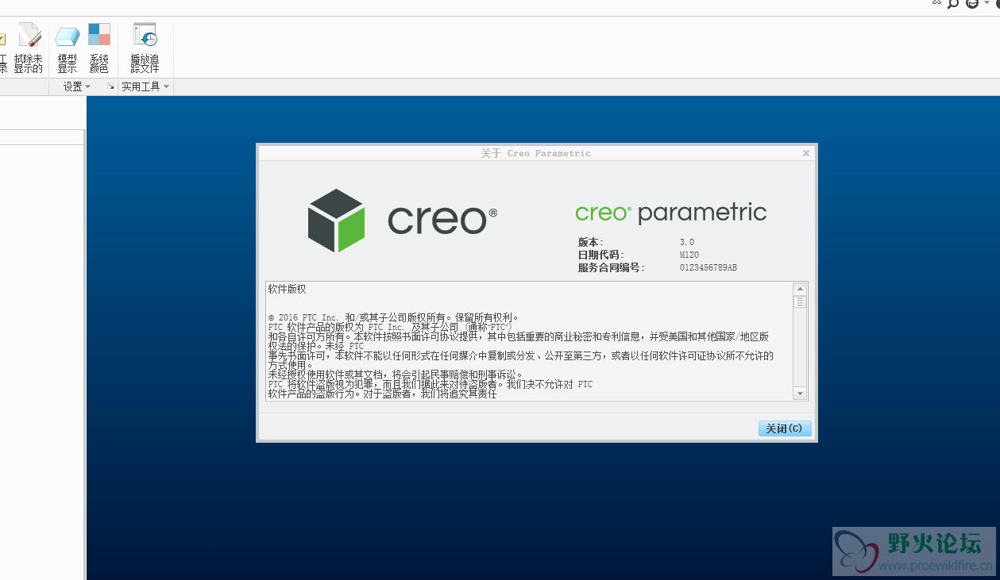The width and height of the screenshot is (1000, 580).
Task: Click the 服务合同编号: label
Action: pos(612,268)
